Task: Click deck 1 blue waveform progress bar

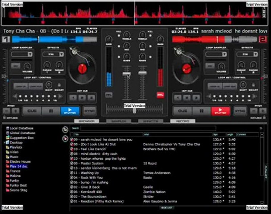Action: (54, 40)
